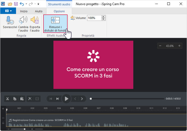Apply Rimuovi i disturbi di fondo
Viewport: 187px width, 131px height.
coord(55,24)
